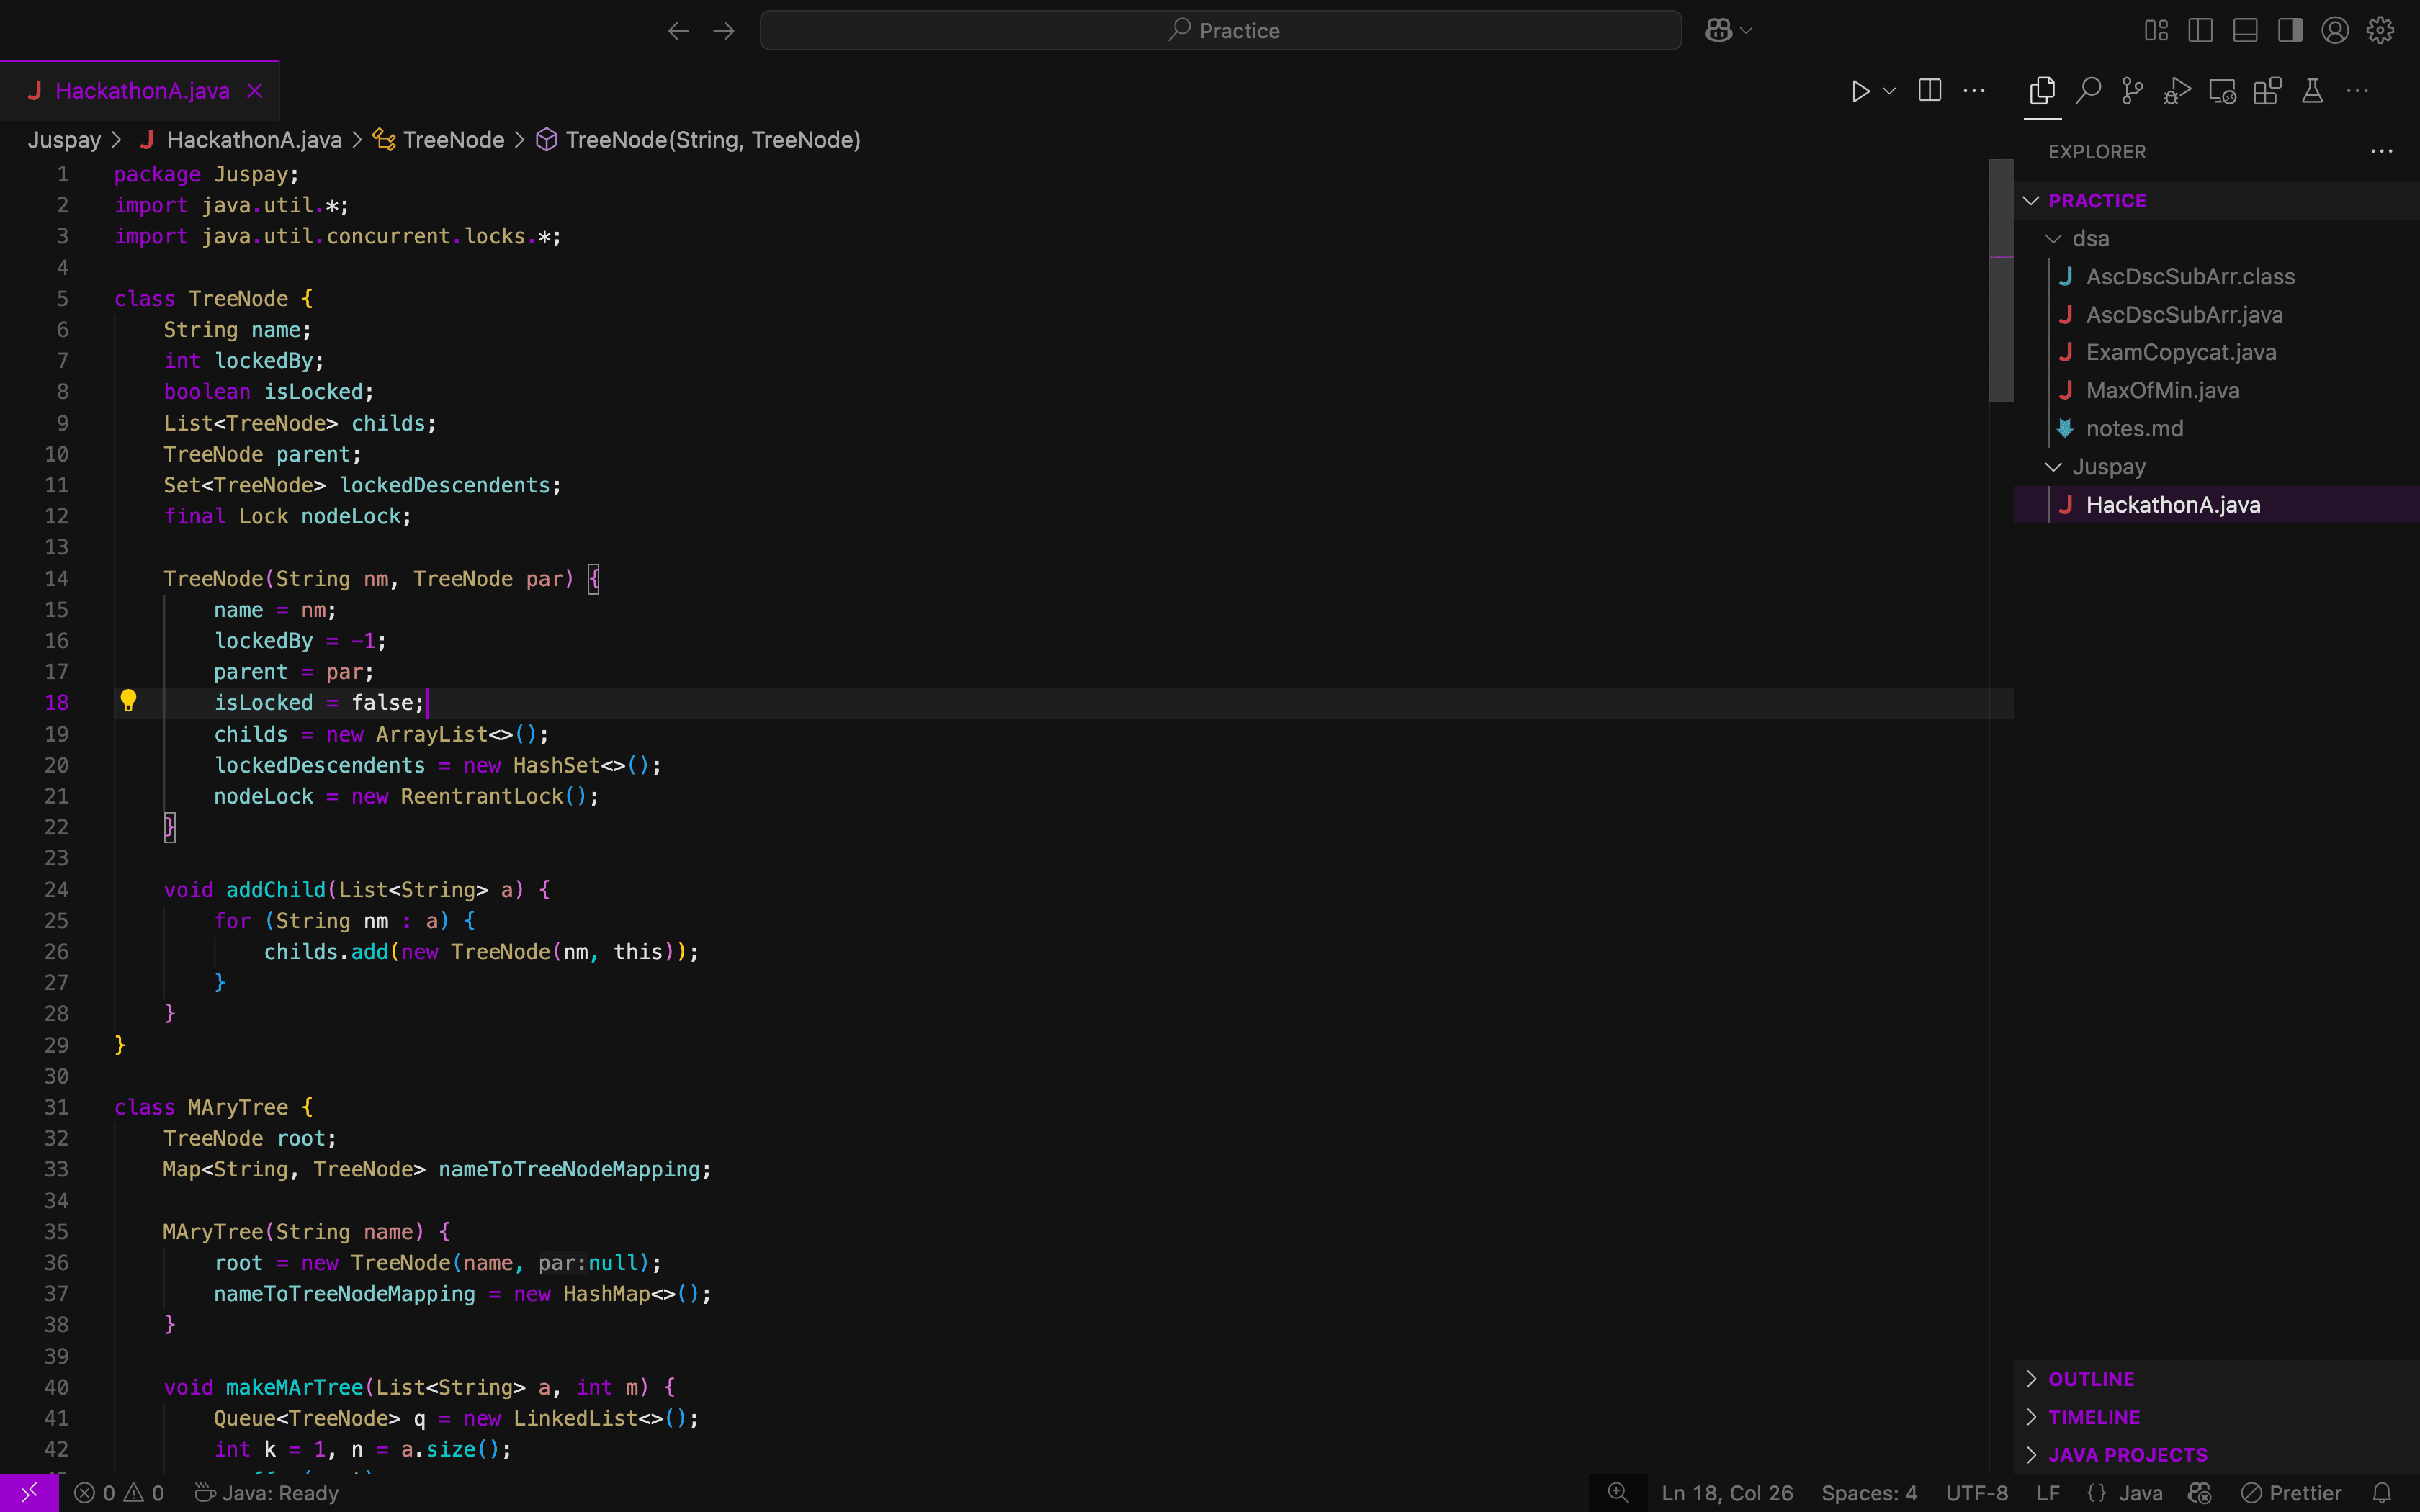Screen dimensions: 2420x1512
Task: Open the Run and Debug view
Action: (x=2177, y=90)
